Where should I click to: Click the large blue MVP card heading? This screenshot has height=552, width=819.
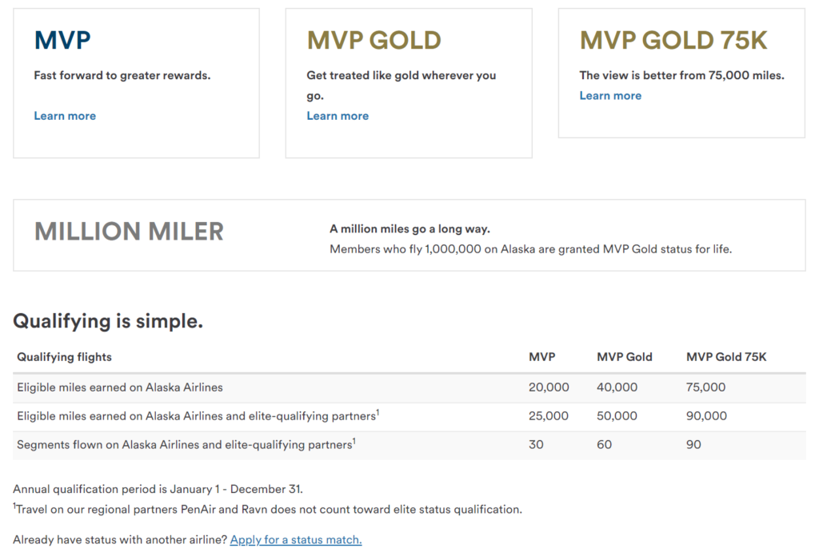[x=62, y=40]
